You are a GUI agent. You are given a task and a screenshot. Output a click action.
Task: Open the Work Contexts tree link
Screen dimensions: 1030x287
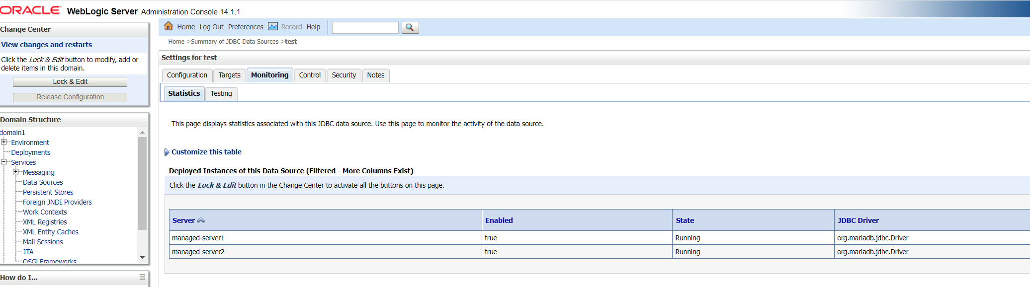pyautogui.click(x=45, y=212)
